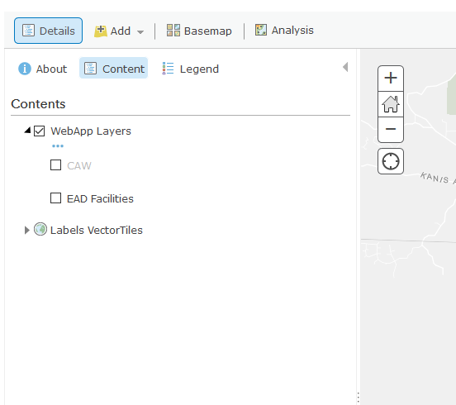456x405 pixels.
Task: Open the Basemap gallery
Action: click(199, 31)
